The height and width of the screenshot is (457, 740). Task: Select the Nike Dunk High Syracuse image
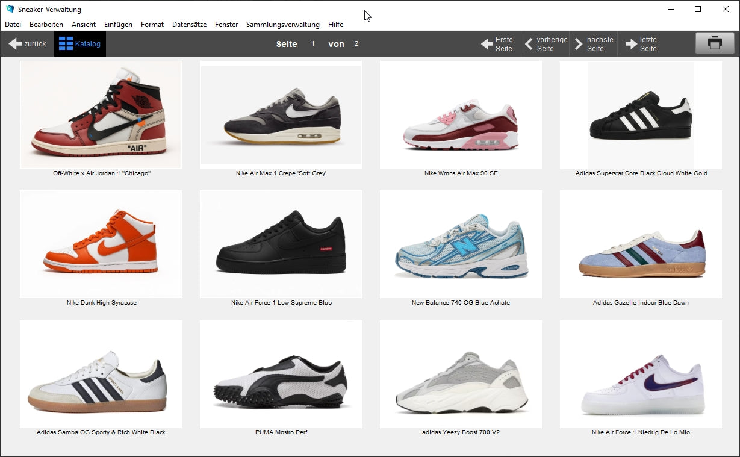coord(101,244)
